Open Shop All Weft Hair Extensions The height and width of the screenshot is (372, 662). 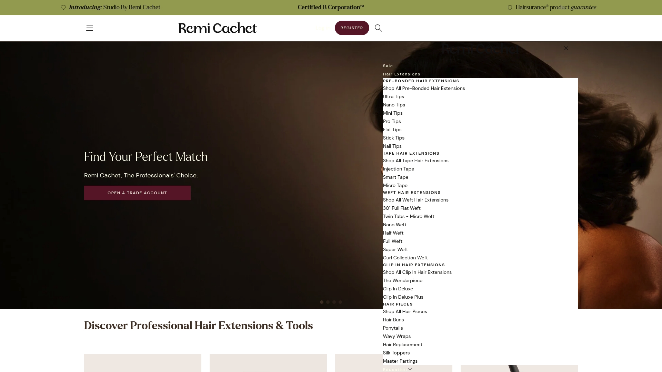tap(416, 200)
